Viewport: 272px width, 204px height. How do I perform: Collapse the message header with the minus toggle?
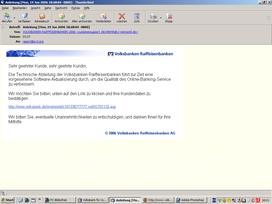click(3, 27)
